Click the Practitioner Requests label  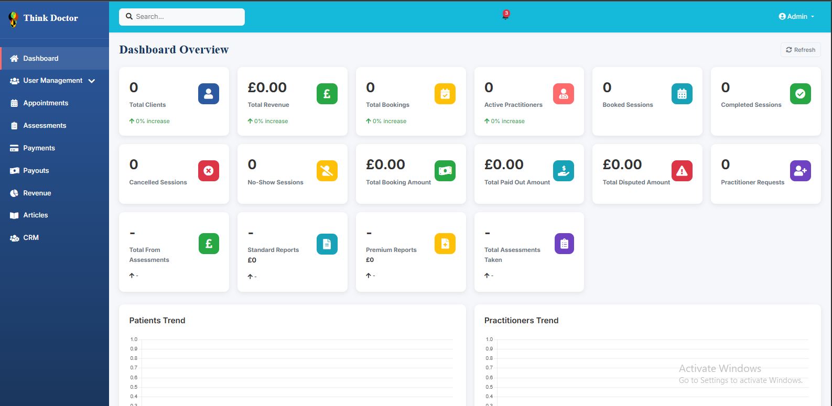pos(752,182)
